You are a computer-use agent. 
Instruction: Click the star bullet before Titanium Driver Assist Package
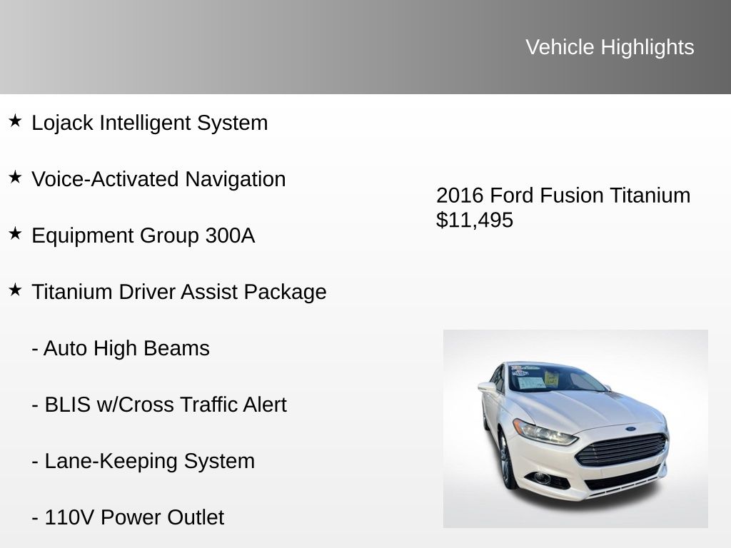click(15, 290)
